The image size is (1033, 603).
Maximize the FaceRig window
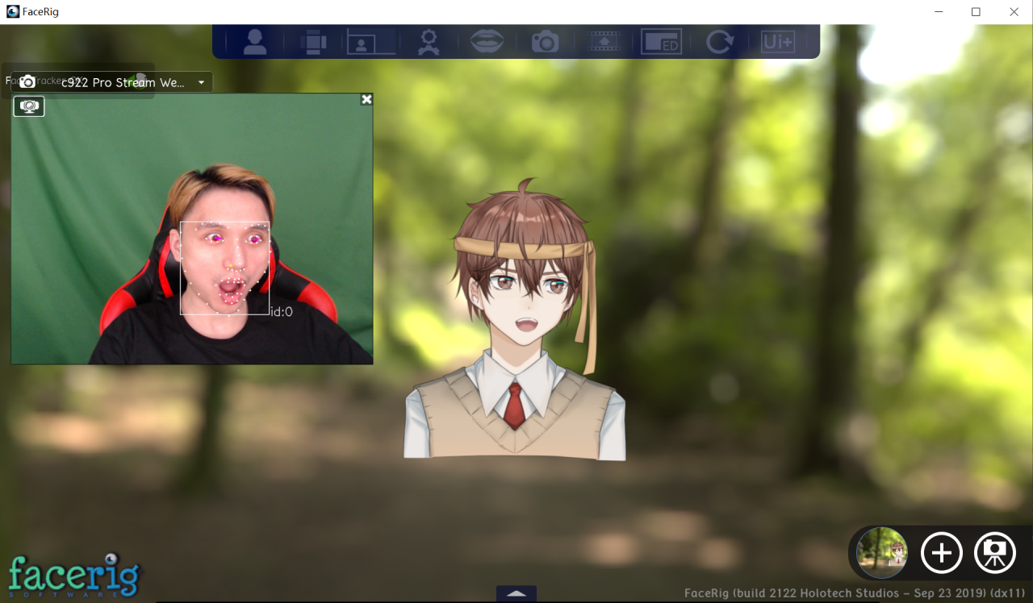(976, 12)
